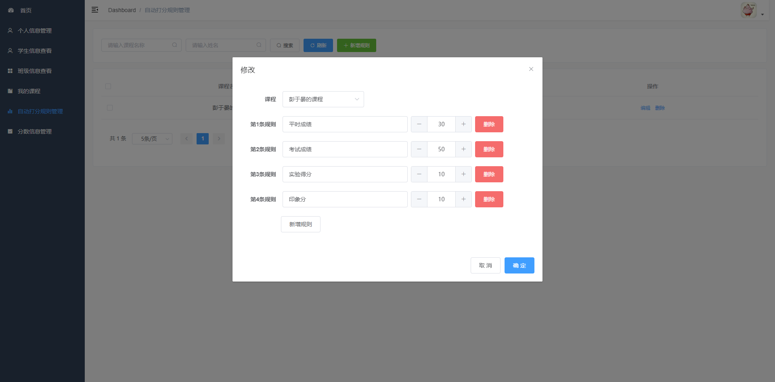
Task: Expand the avatar dropdown caret arrow
Action: click(762, 15)
